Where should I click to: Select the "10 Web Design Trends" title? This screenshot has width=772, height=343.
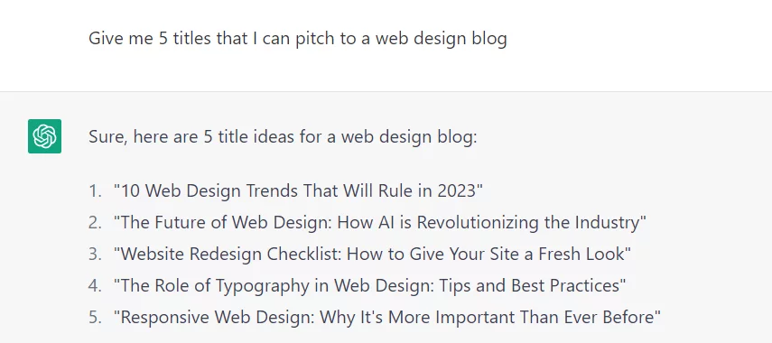[x=298, y=190]
